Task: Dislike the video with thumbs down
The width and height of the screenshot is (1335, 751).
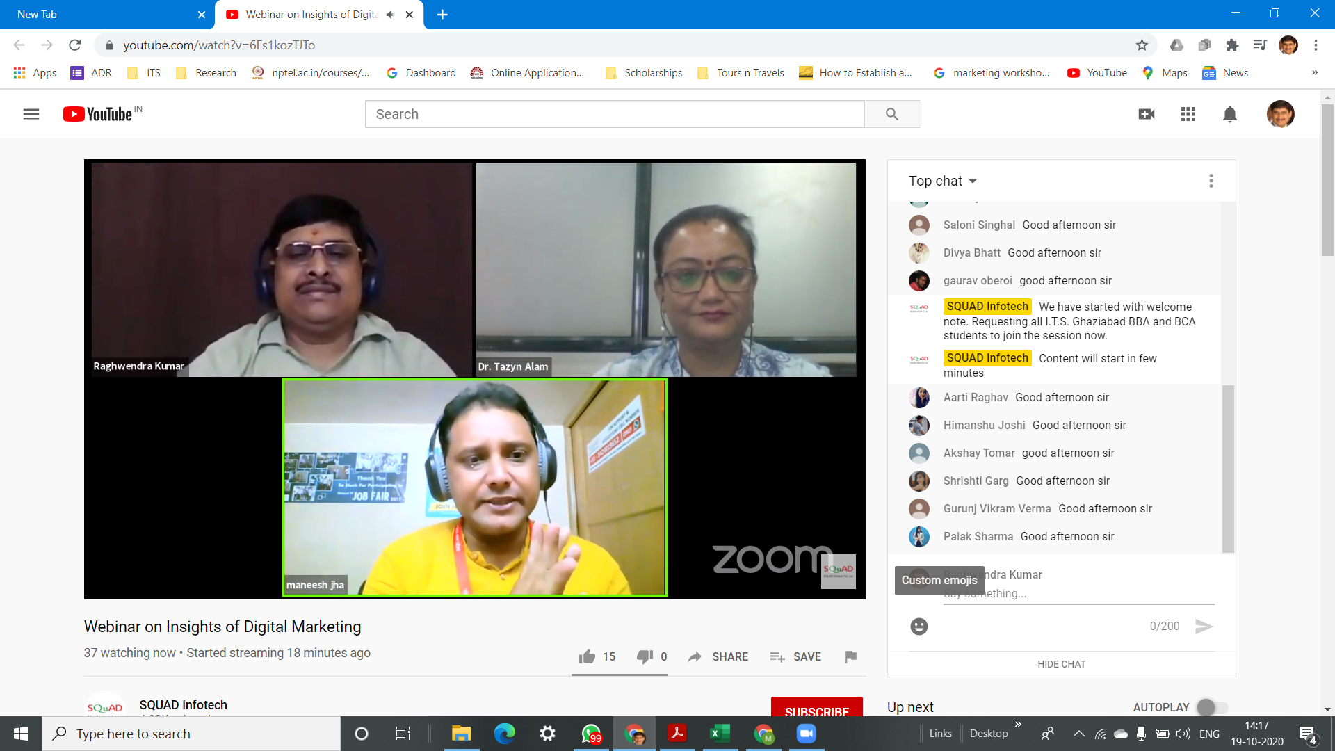Action: pyautogui.click(x=645, y=656)
